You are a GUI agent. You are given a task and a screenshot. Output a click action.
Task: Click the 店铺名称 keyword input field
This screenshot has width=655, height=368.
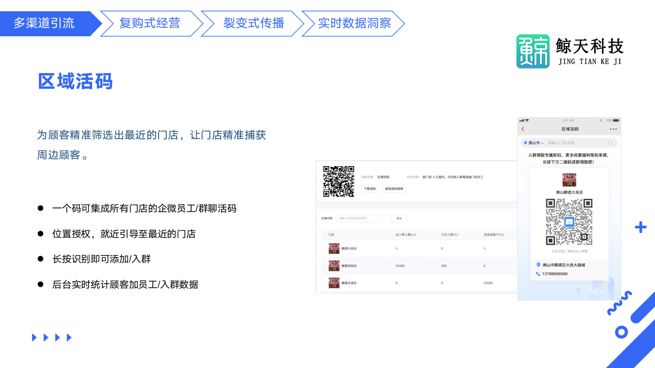click(x=359, y=218)
